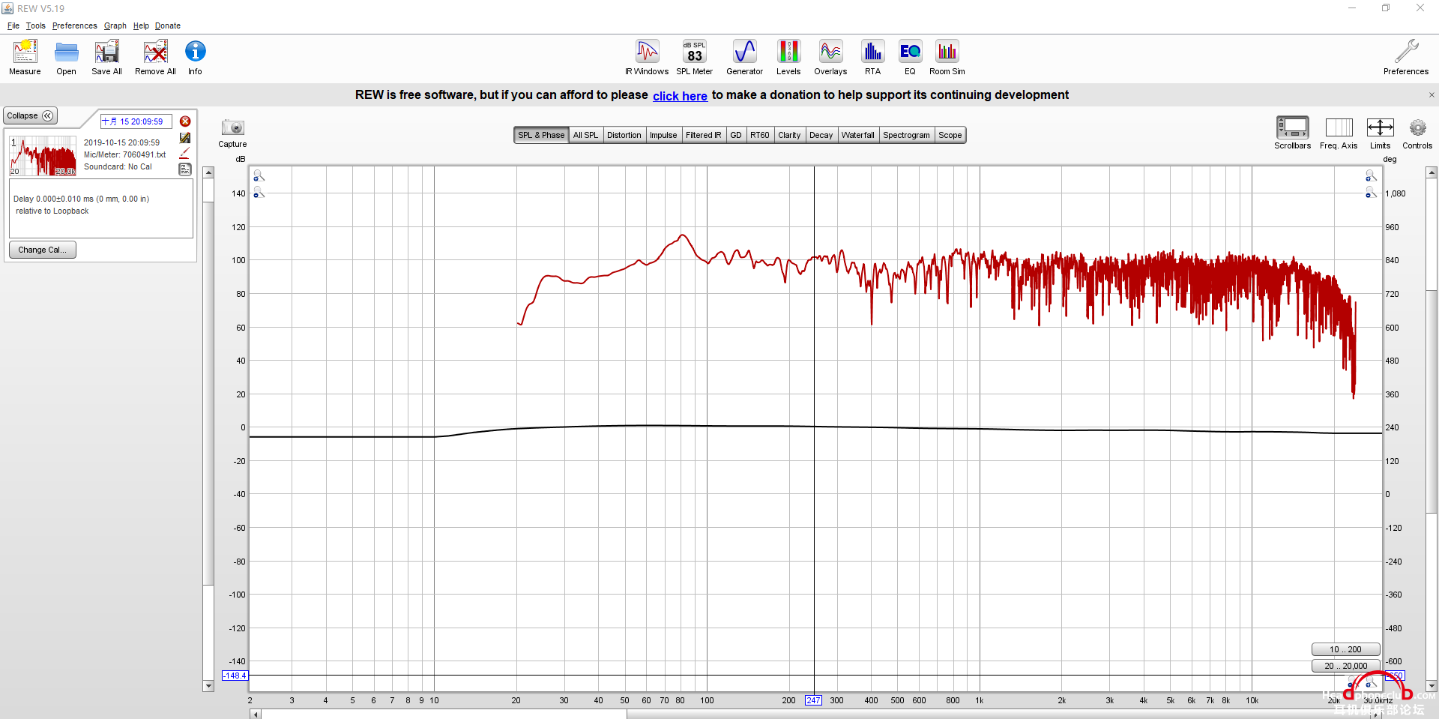The image size is (1439, 719).
Task: Follow the 'click here' donation link
Action: [680, 96]
